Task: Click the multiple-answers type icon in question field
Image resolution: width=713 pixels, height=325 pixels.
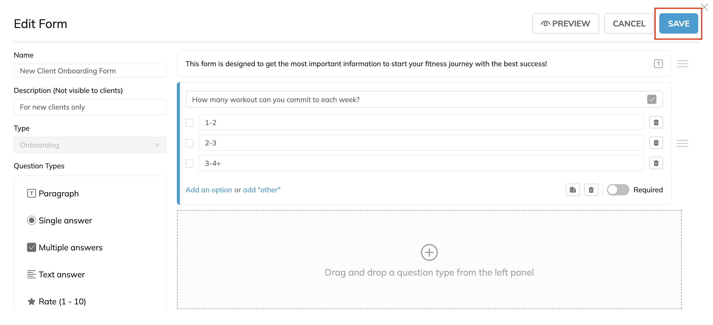Action: (x=652, y=99)
